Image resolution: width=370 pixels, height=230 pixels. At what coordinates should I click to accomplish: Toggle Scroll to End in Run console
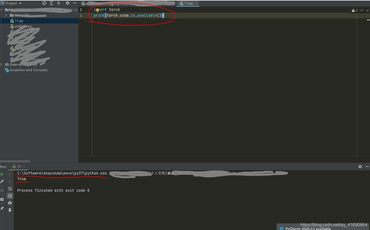(x=10, y=196)
